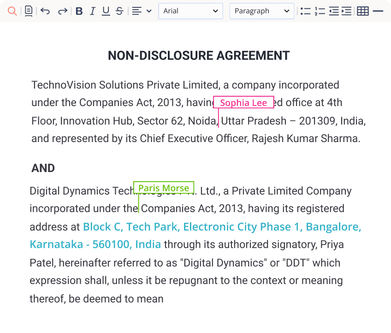Click the text alignment icon
The height and width of the screenshot is (333, 391).
coord(136,11)
